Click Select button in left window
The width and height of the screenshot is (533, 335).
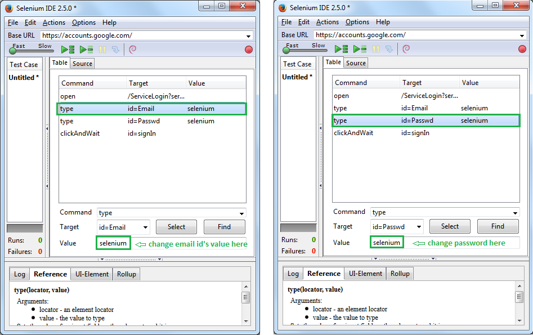[176, 227]
